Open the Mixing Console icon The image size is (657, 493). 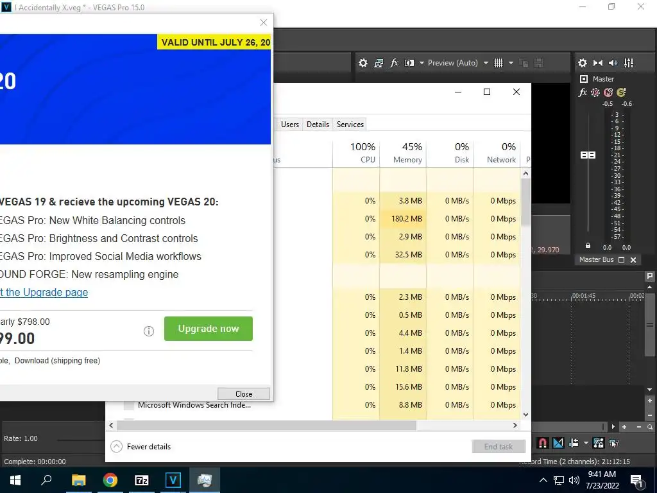click(x=629, y=63)
